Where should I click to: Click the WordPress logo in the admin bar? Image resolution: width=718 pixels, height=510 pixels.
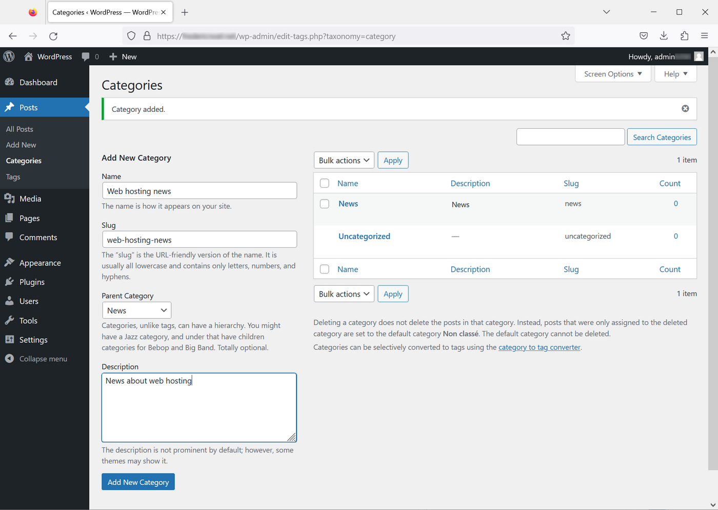coord(9,56)
